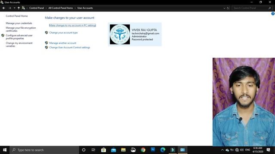This screenshot has width=275, height=154.
Task: Open the Help question mark button
Action: [273, 14]
